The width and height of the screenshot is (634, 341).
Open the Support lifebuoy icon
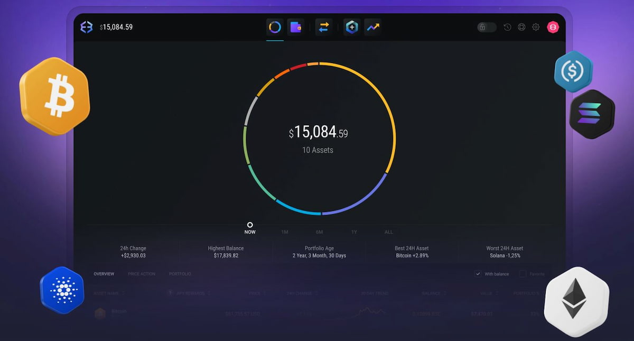521,27
